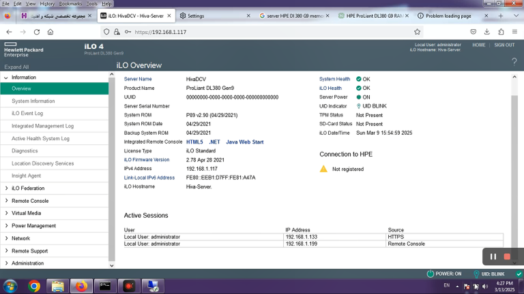The image size is (524, 294).
Task: Expand the Administration section
Action: (x=6, y=263)
